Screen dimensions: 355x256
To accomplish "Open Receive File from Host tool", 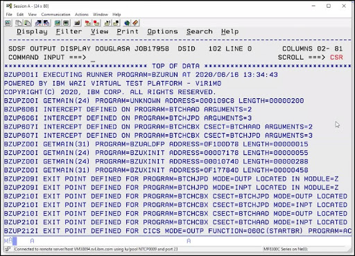I will pos(46,23).
